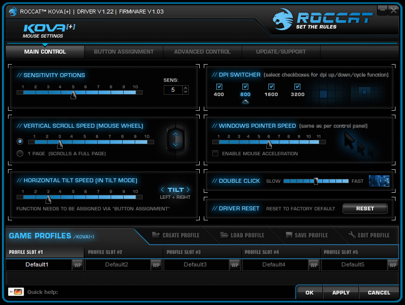Toggle the 1600 DPI checkbox

tap(271, 87)
